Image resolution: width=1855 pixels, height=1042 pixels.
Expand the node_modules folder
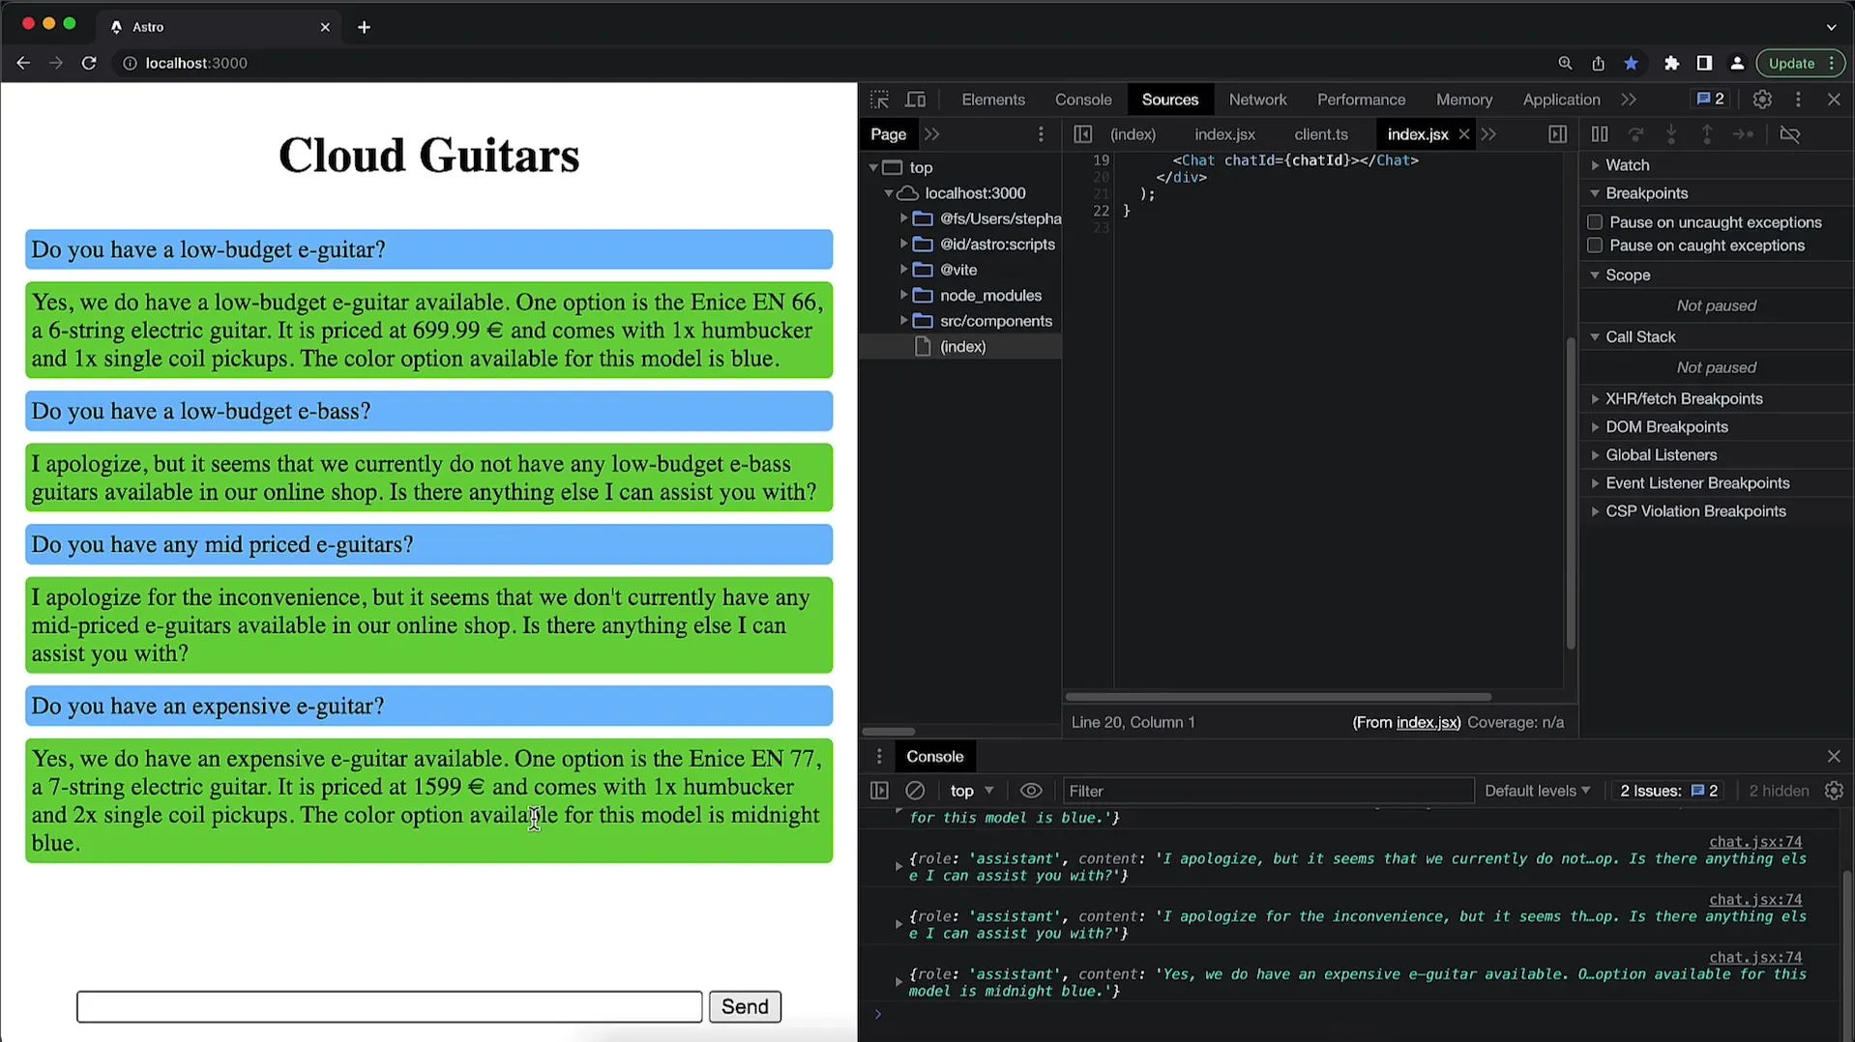pos(904,296)
